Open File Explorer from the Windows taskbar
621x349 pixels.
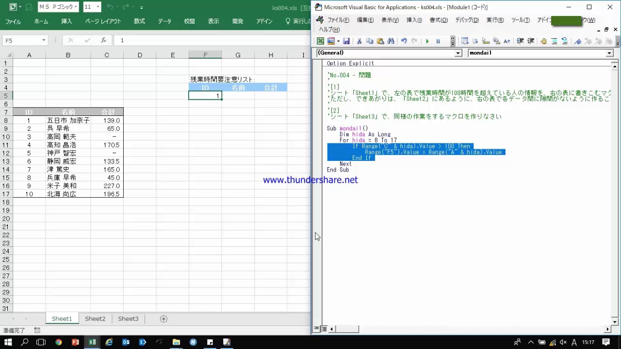(176, 342)
